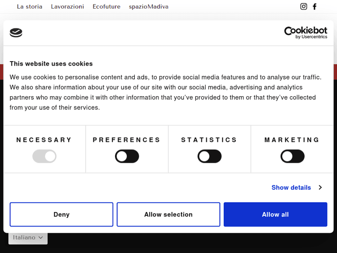Navigate to the spazioMadiva menu item

tap(149, 7)
